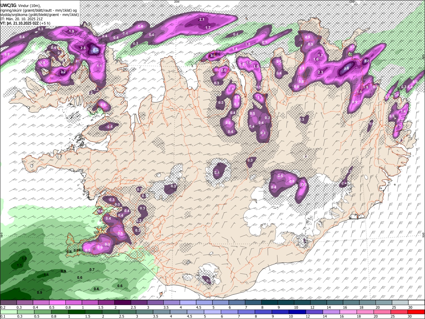Image resolution: width=425 pixels, height=319 pixels.
Task: Click the pale lavender 4 snow legend swatch
Action: pos(188,303)
